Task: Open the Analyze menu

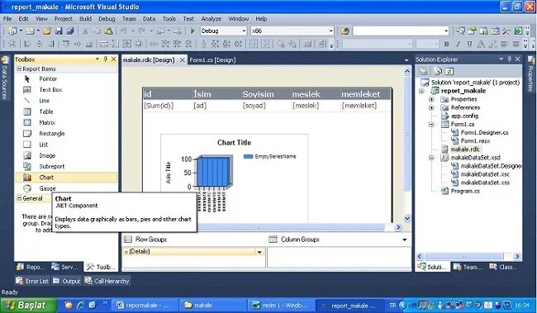Action: [x=211, y=19]
